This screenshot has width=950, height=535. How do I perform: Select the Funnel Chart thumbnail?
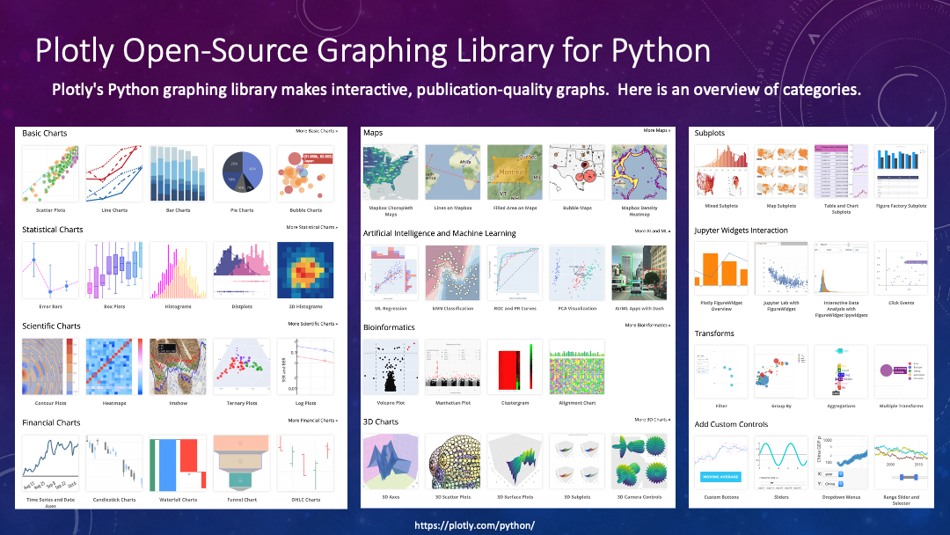[241, 464]
